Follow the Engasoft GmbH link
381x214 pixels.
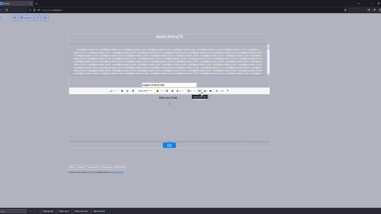[x=118, y=172]
